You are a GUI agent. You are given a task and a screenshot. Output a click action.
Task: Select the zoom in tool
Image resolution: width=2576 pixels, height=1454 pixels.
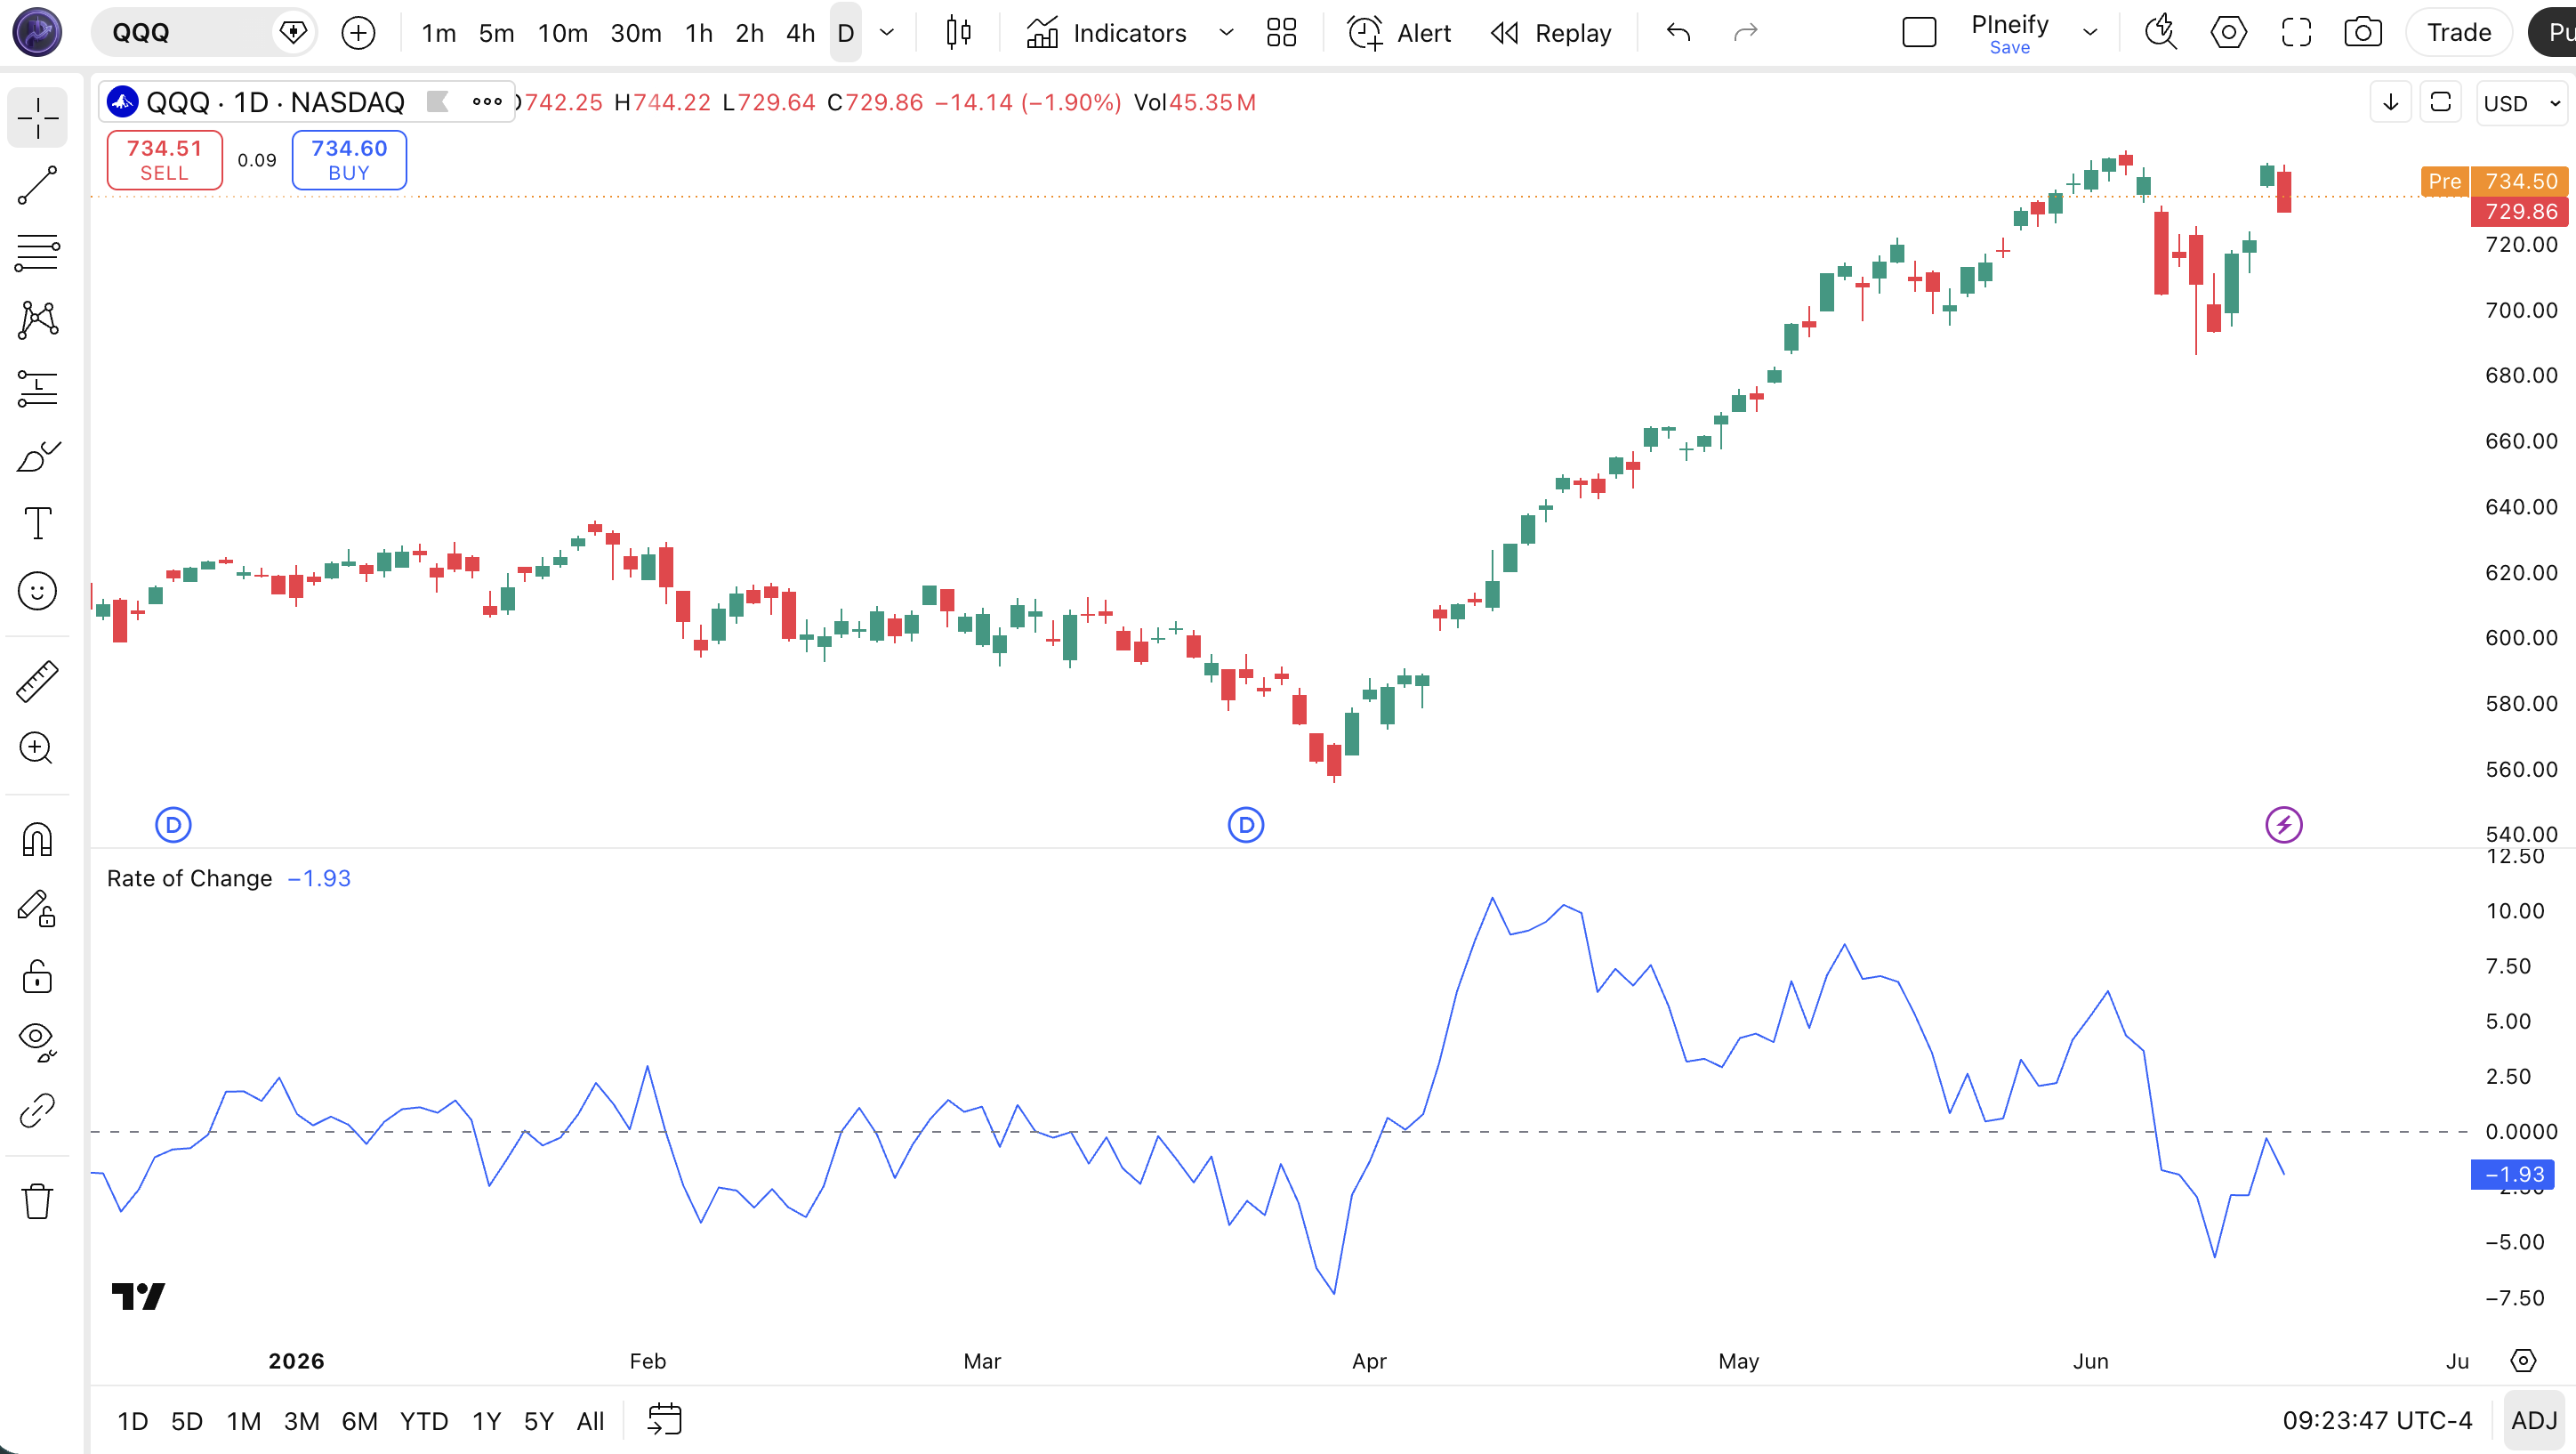[37, 747]
